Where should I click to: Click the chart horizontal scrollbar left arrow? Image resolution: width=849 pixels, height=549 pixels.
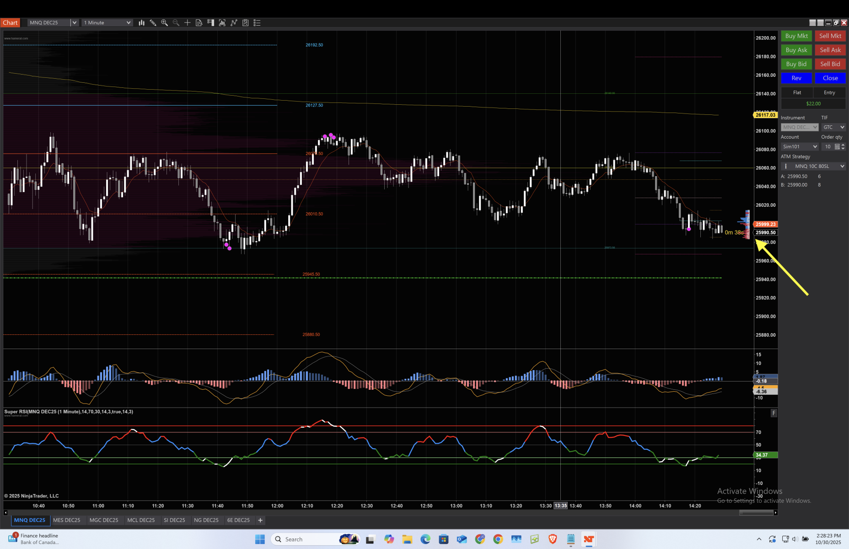click(x=5, y=513)
